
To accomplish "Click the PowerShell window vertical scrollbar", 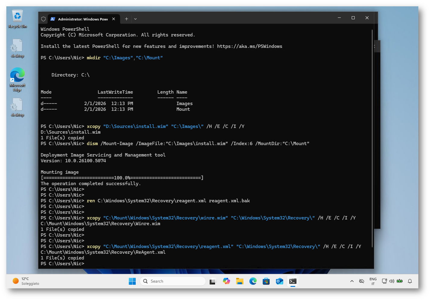I will tap(372, 138).
